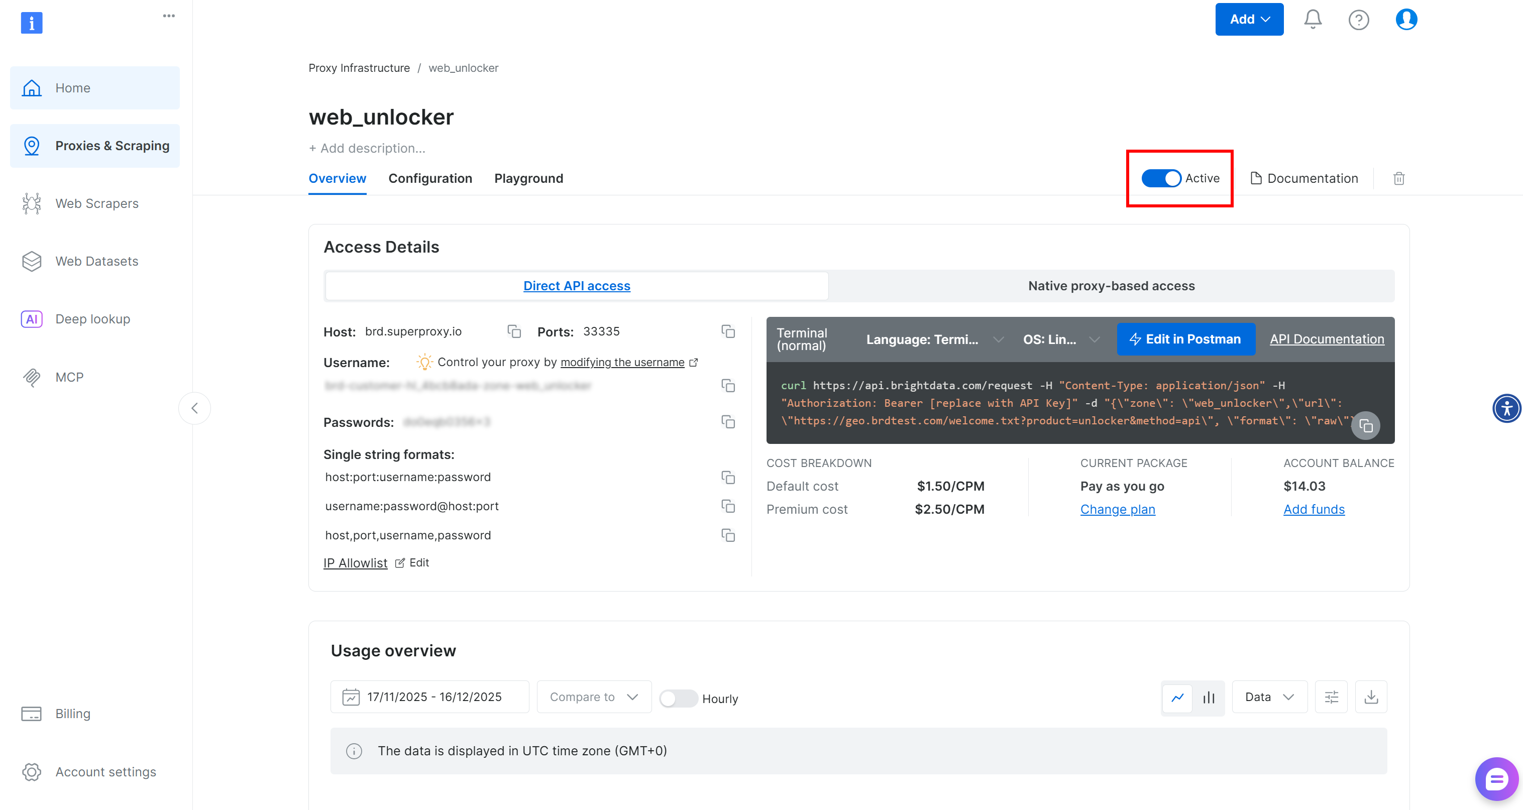Click the date range picker field
The height and width of the screenshot is (810, 1523).
[429, 697]
